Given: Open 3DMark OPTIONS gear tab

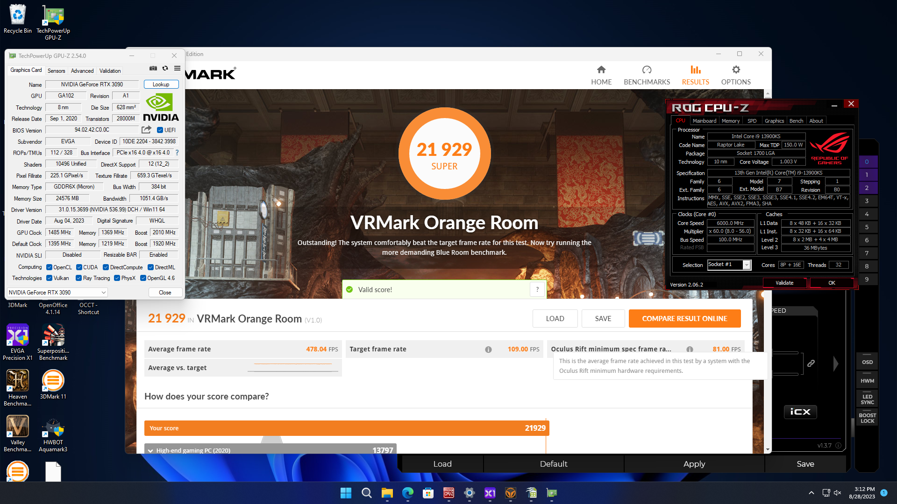Looking at the screenshot, I should [736, 75].
